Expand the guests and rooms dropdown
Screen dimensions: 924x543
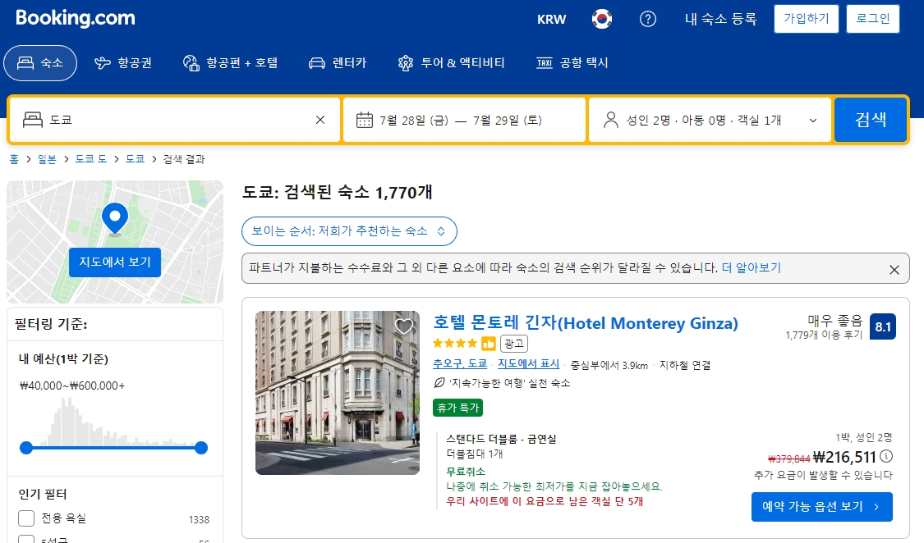[710, 120]
